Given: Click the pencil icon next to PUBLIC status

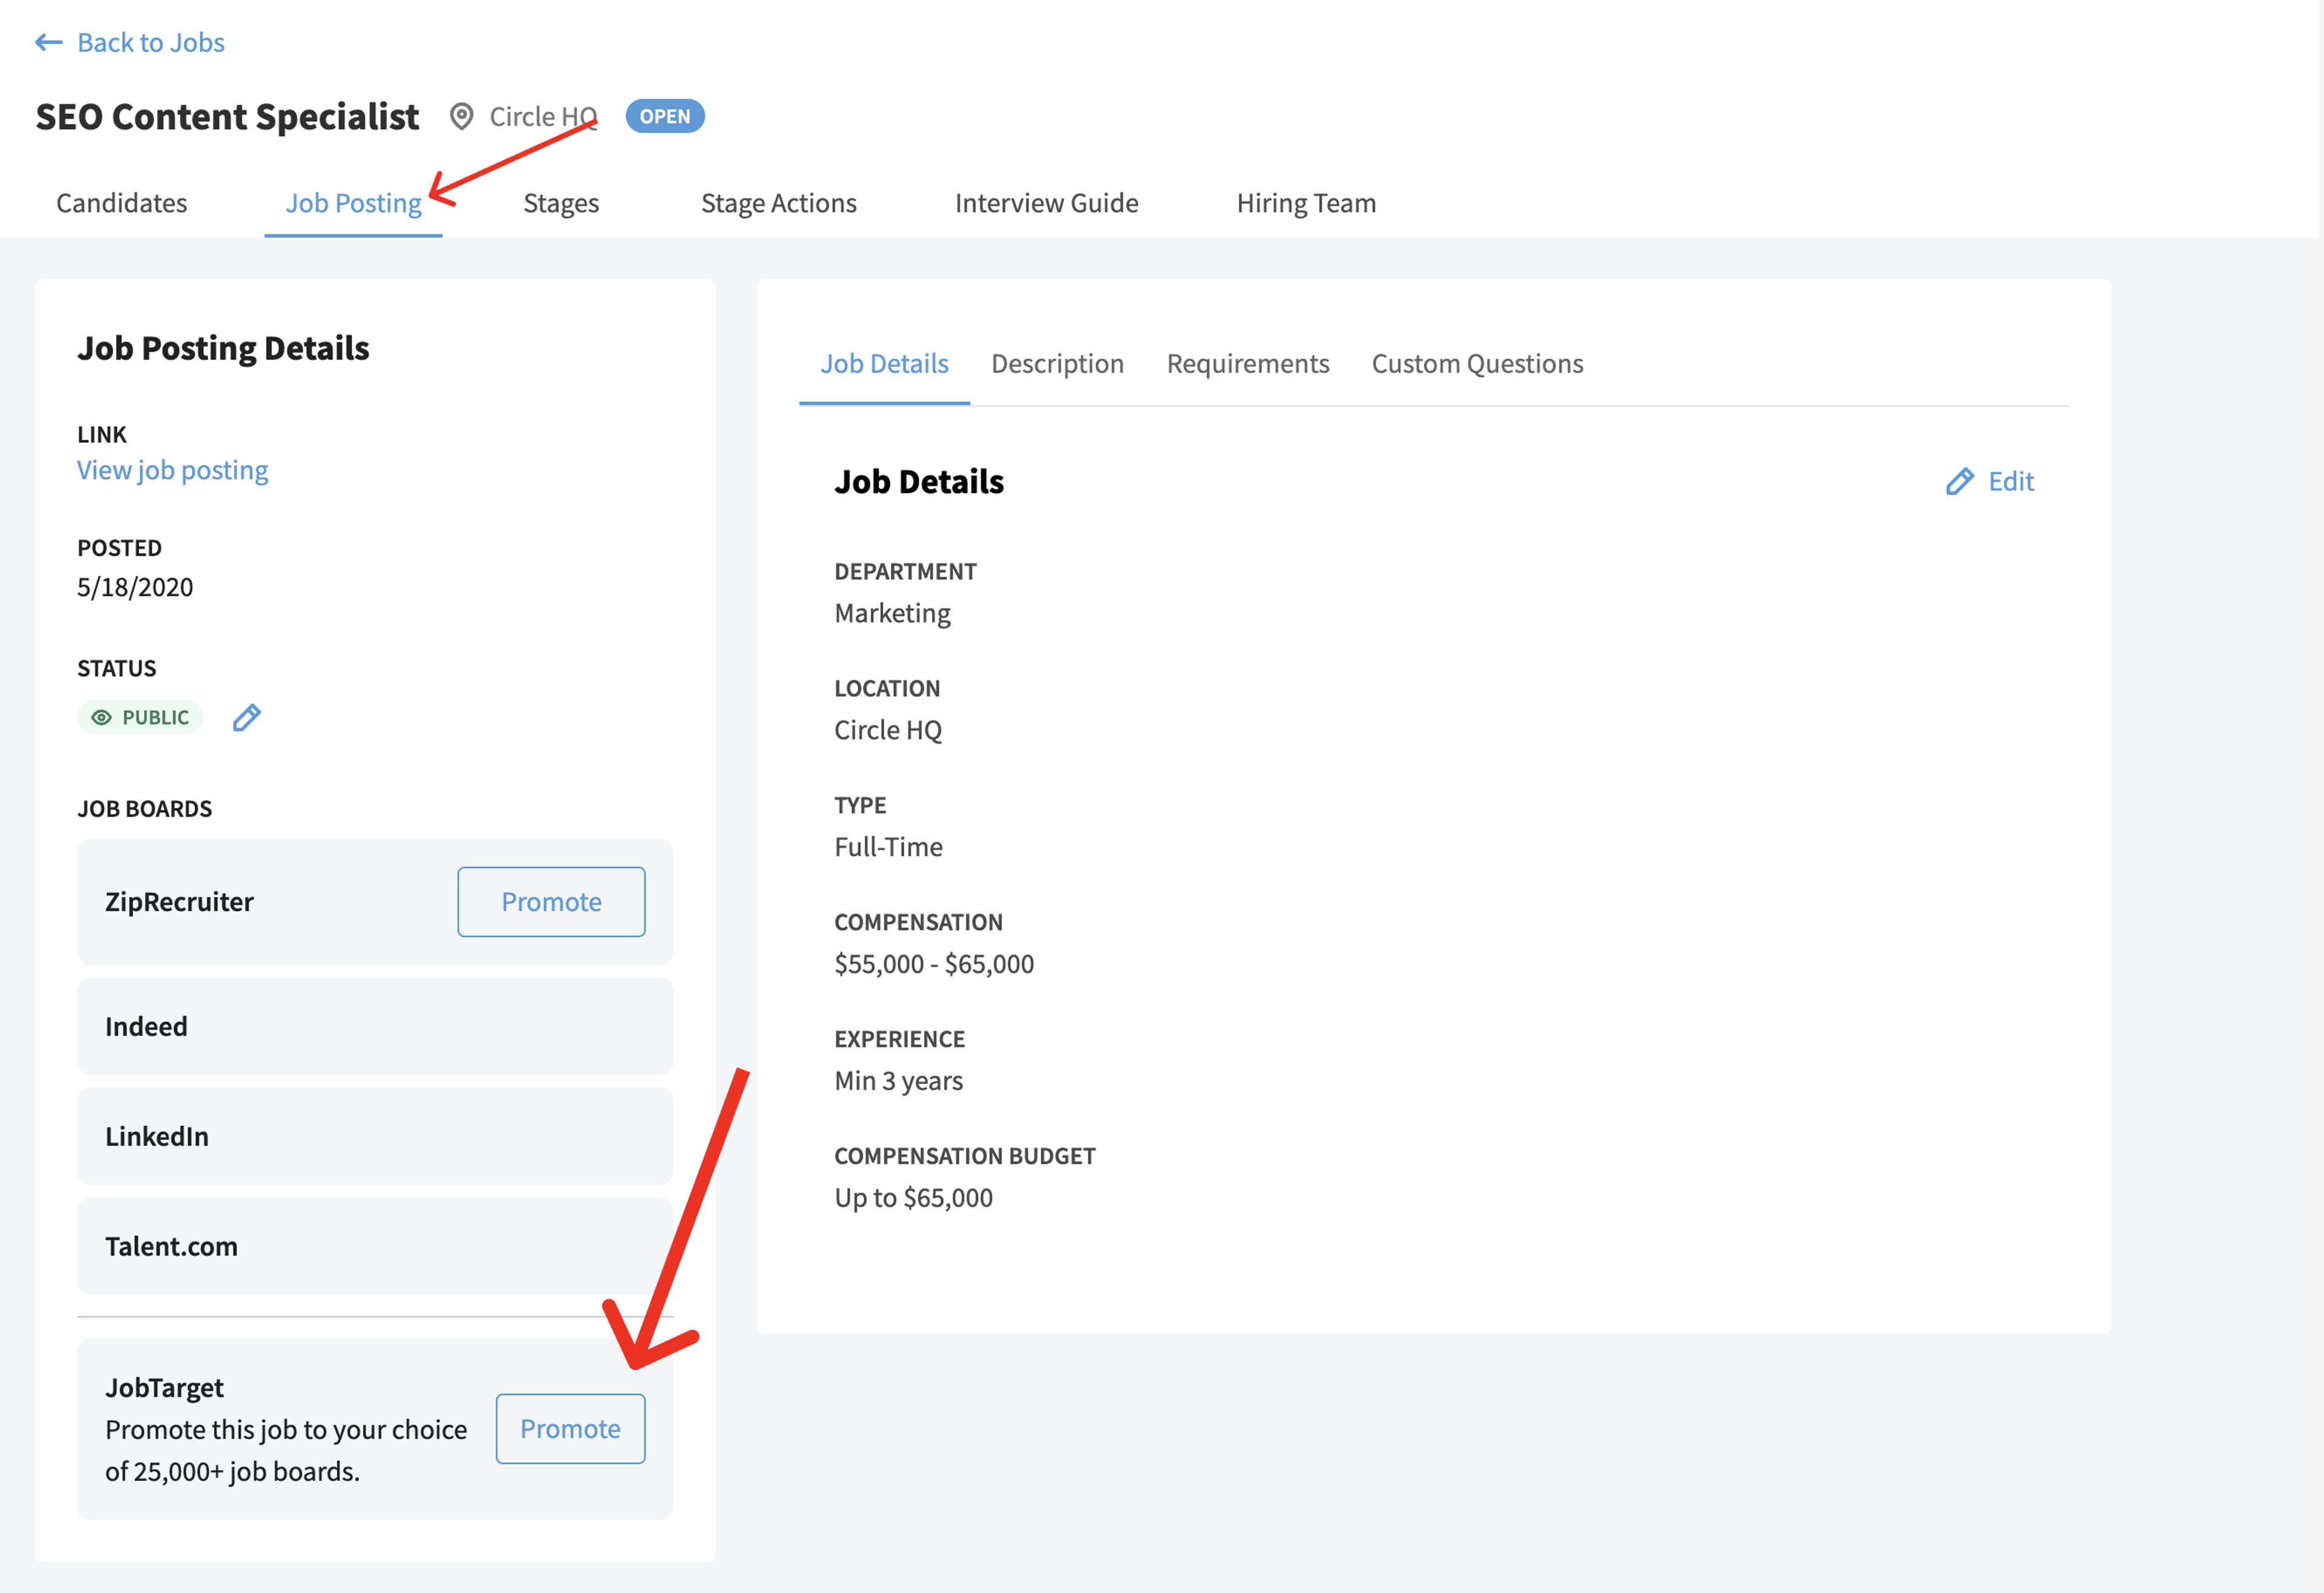Looking at the screenshot, I should click(x=247, y=718).
